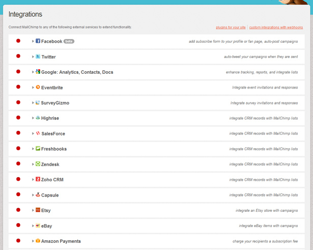Click the Facebook logo icon
The height and width of the screenshot is (250, 313).
click(x=38, y=41)
